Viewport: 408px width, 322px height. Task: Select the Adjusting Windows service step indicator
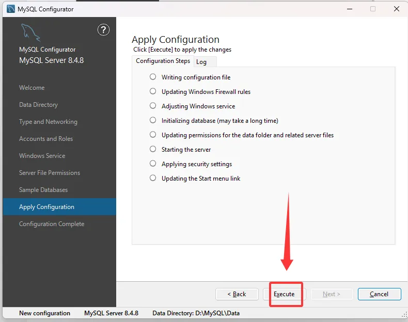pyautogui.click(x=153, y=106)
